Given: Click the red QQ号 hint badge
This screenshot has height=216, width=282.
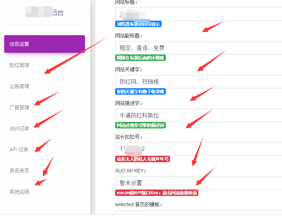Looking at the screenshot, I should coord(143,159).
